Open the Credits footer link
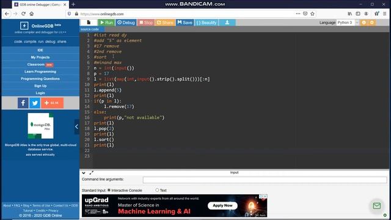 41,210
